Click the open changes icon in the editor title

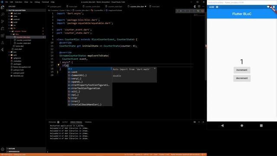click(x=195, y=6)
